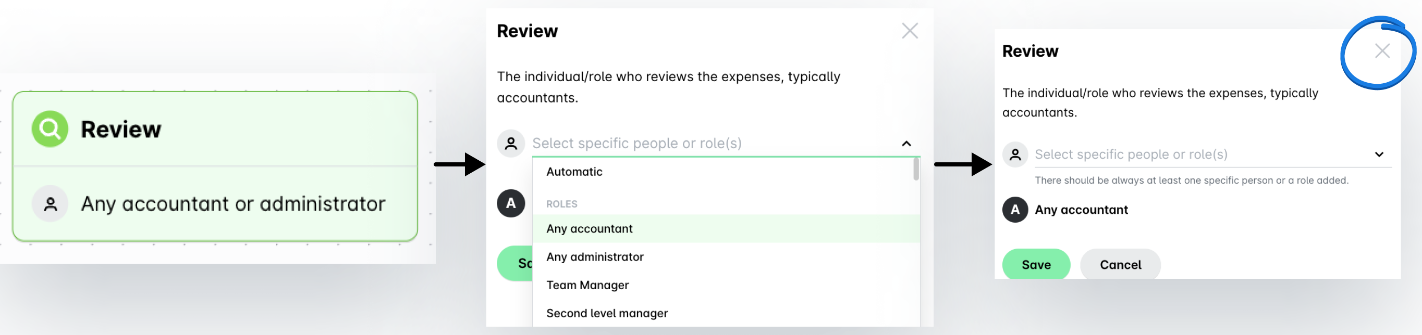Choose 'Any accountant' role option
This screenshot has width=1422, height=335.
tap(589, 229)
